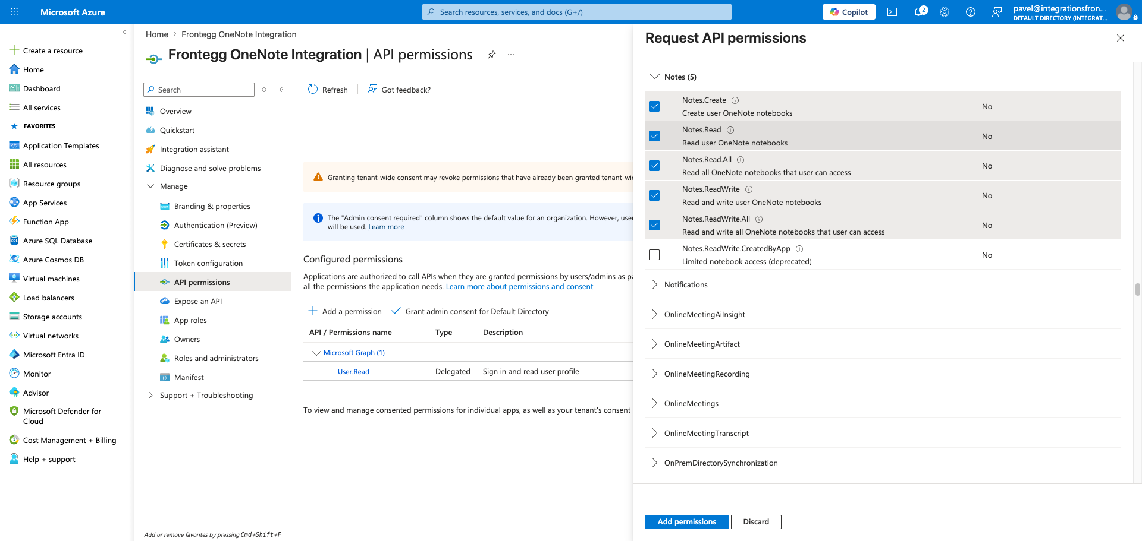
Task: Grant admin consent for Default Directory
Action: 470,311
